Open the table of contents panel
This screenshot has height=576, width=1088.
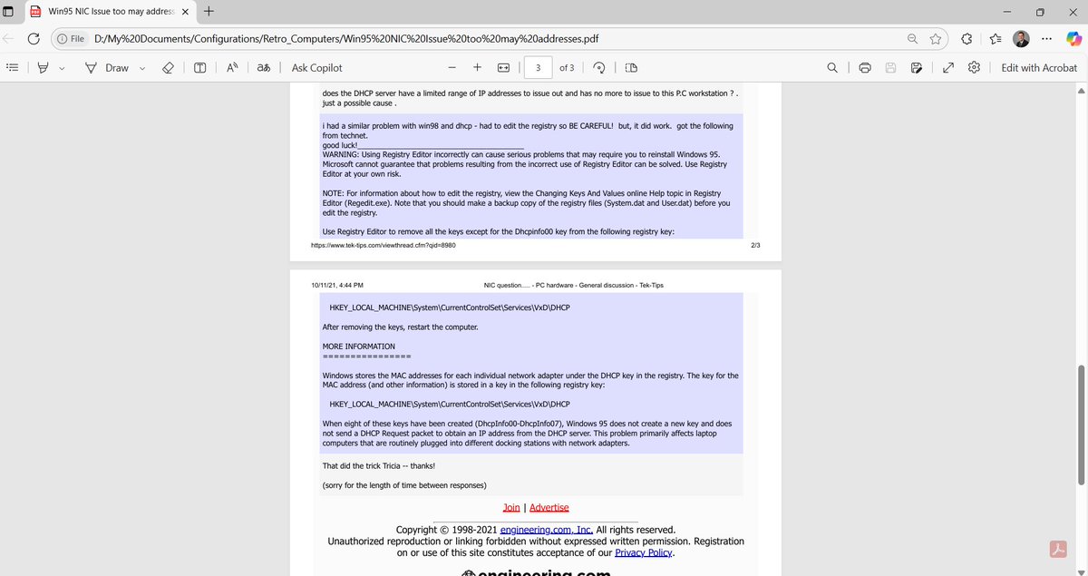tap(13, 67)
